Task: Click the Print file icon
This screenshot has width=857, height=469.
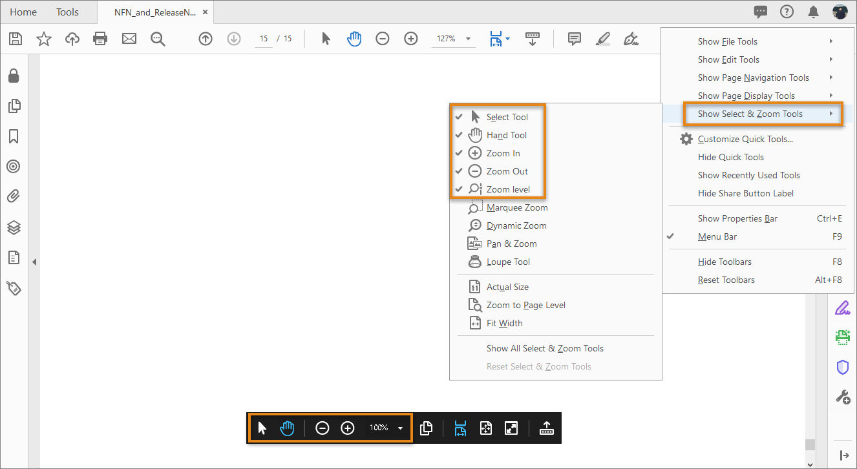Action: [x=100, y=39]
